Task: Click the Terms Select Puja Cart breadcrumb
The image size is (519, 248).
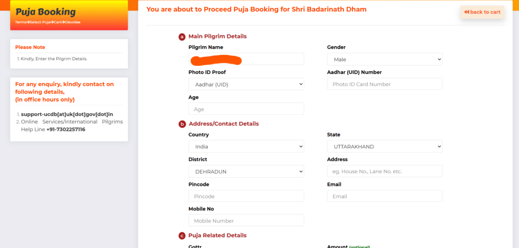Action: click(x=48, y=22)
